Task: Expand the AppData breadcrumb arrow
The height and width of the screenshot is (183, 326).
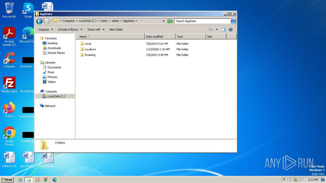Action: click(x=136, y=21)
